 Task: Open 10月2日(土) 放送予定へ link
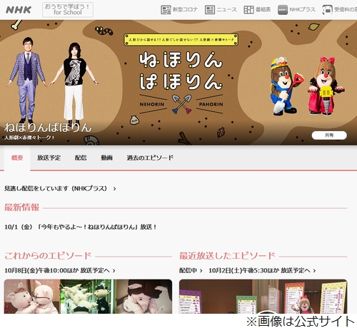click(262, 270)
